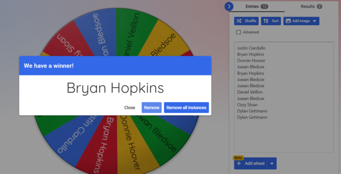
Task: Click the Entries count badge 12
Action: [x=264, y=7]
